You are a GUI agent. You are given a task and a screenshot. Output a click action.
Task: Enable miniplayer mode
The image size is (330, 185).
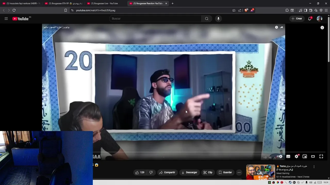pyautogui.click(x=305, y=156)
